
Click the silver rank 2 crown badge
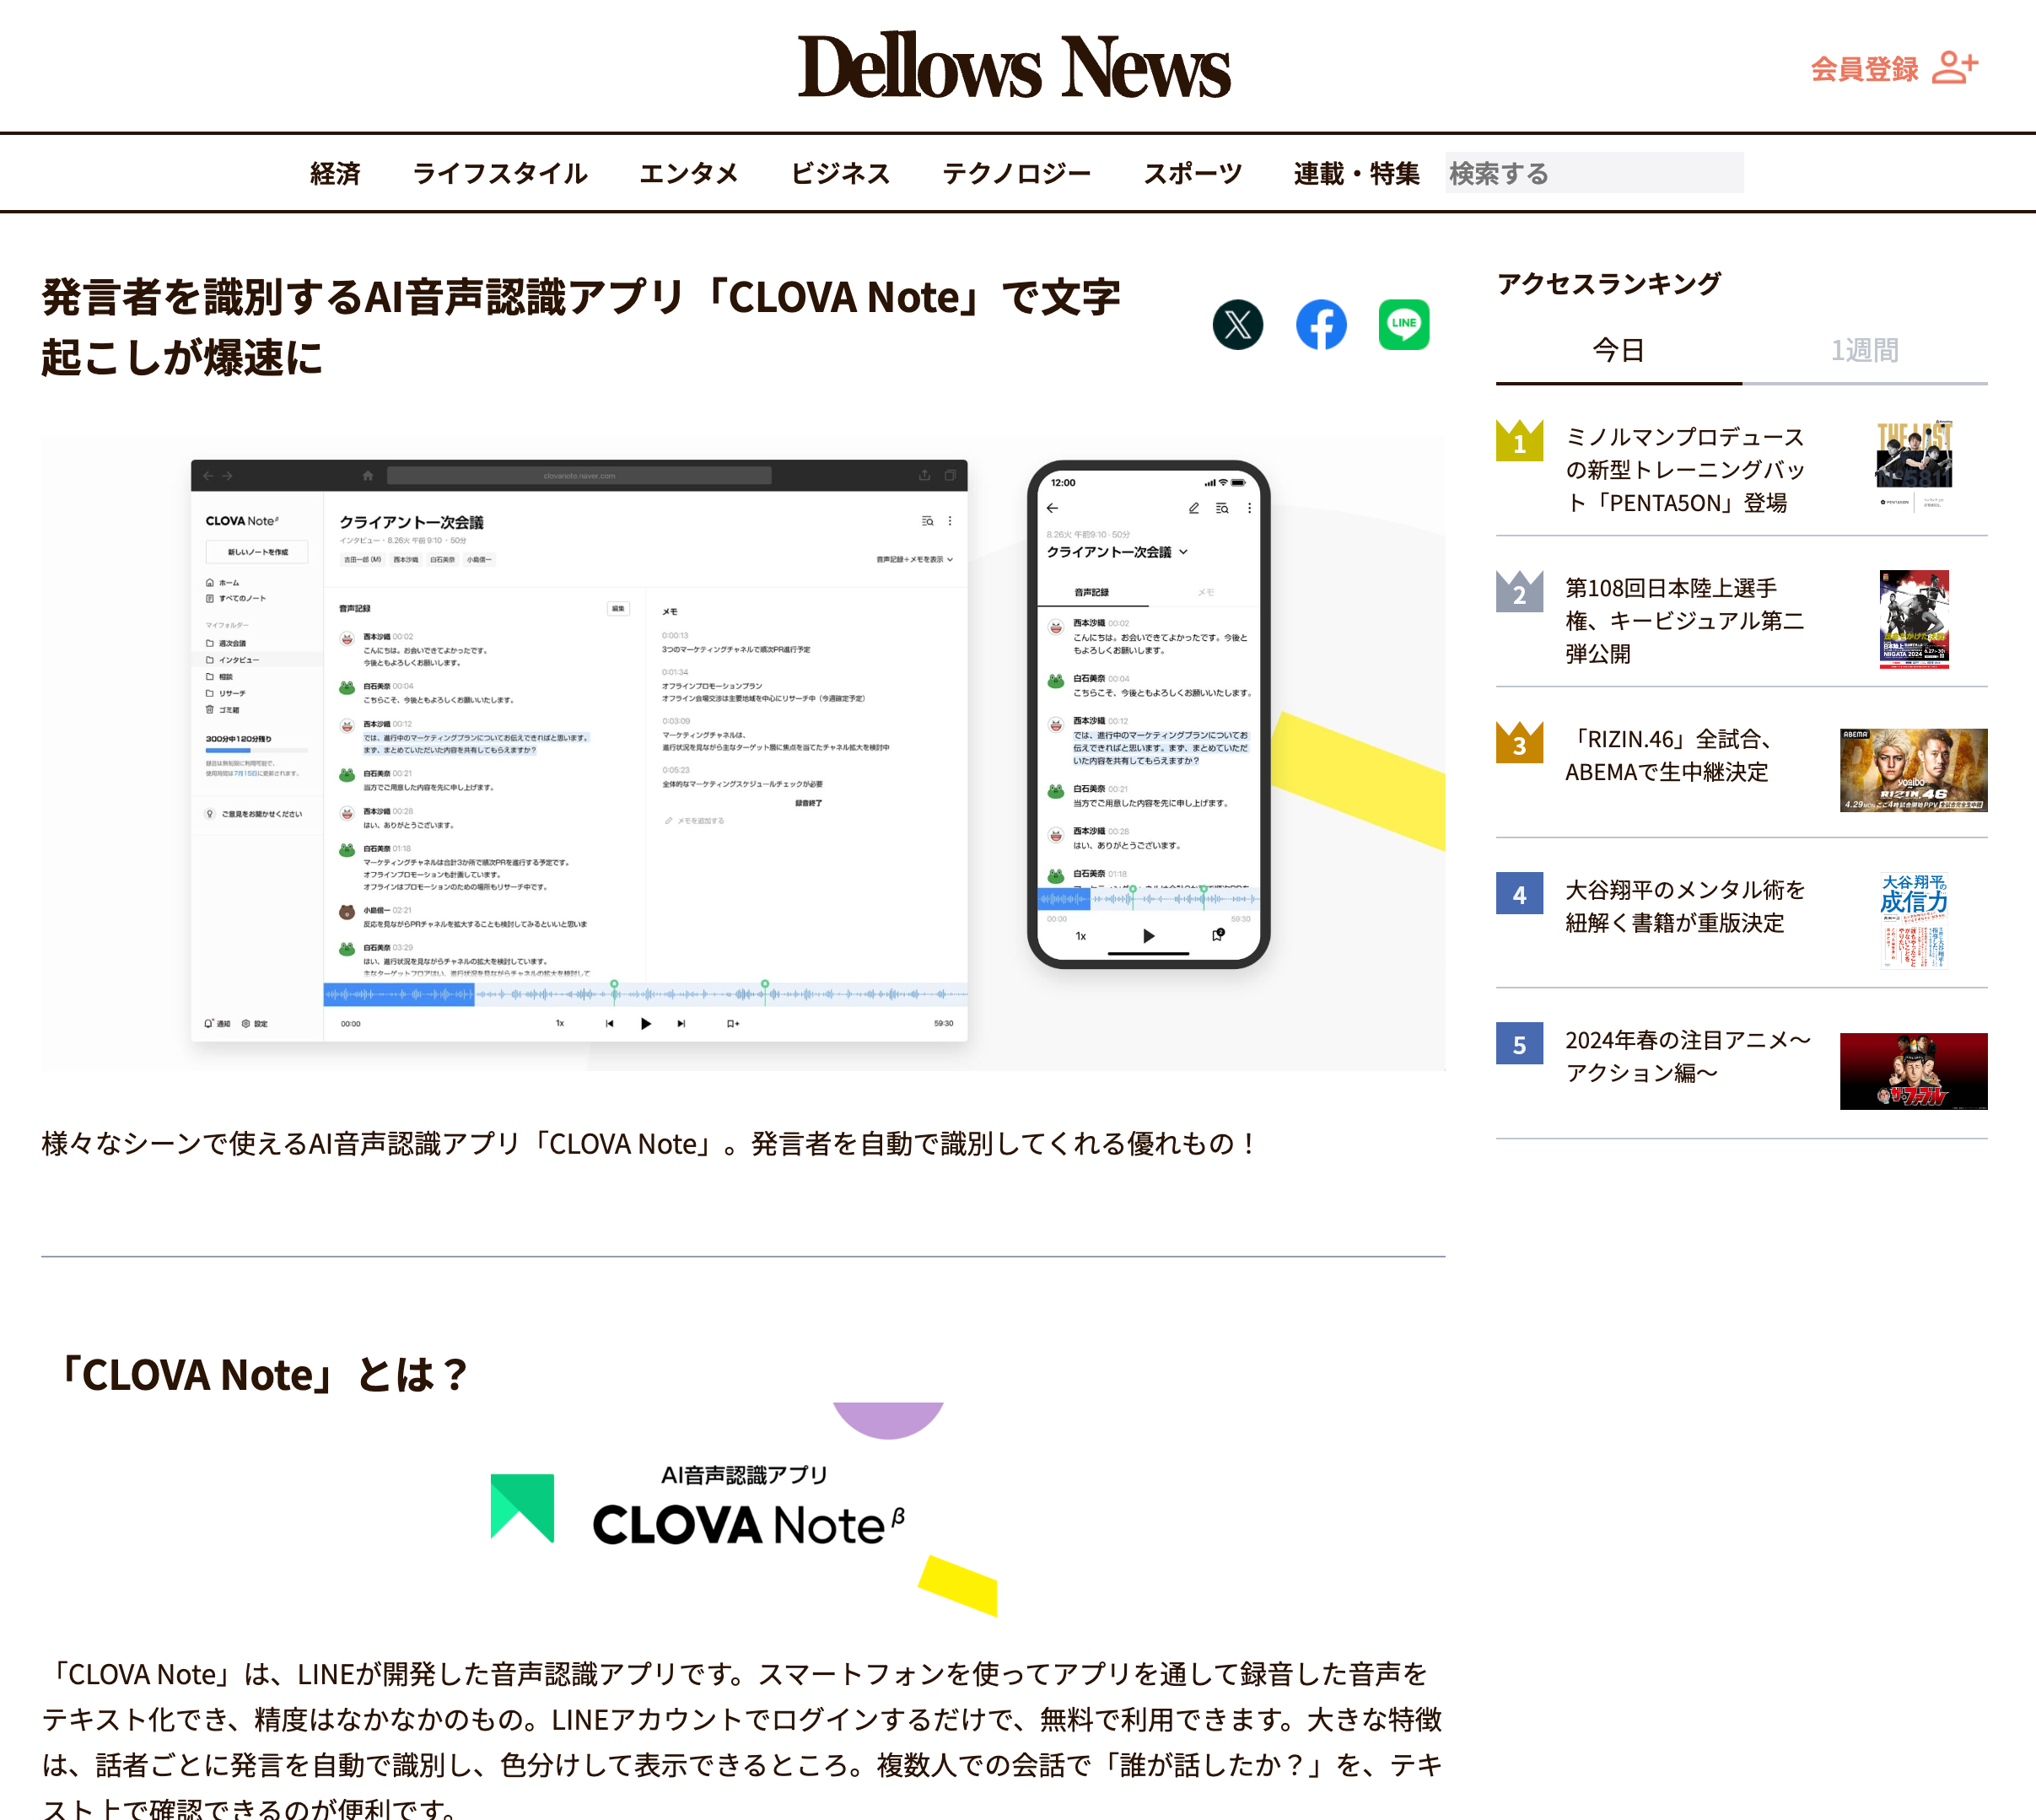(x=1519, y=592)
